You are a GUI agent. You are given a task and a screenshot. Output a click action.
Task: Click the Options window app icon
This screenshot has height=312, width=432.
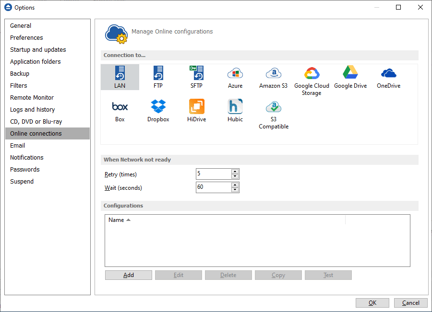[8, 7]
